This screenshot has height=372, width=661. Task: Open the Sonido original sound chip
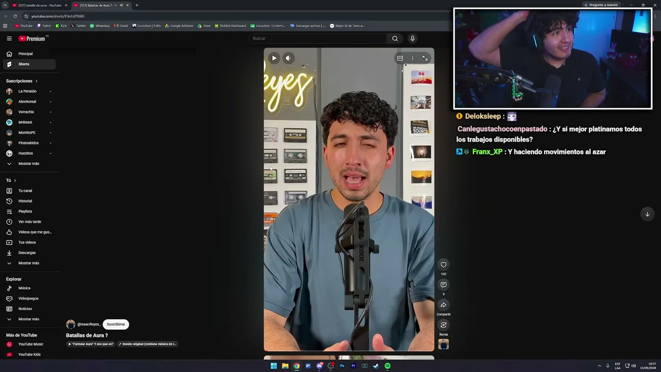pos(147,344)
